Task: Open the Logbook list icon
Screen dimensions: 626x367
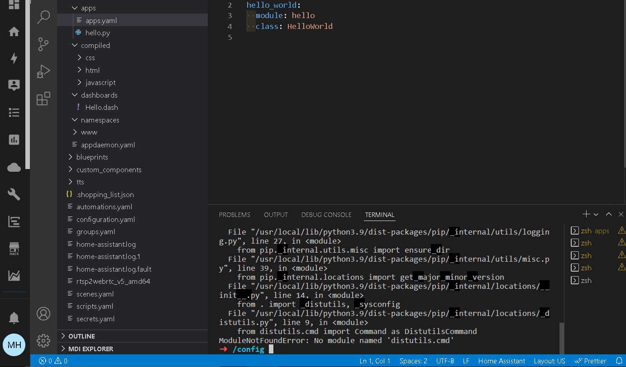Action: [x=14, y=113]
